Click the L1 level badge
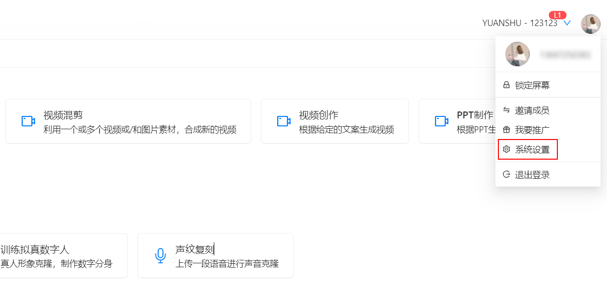The height and width of the screenshot is (307, 607). pyautogui.click(x=558, y=15)
